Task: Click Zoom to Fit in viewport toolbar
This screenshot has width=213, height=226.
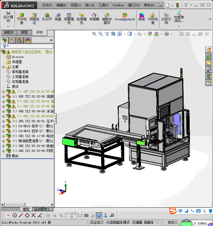Action: [x=94, y=34]
